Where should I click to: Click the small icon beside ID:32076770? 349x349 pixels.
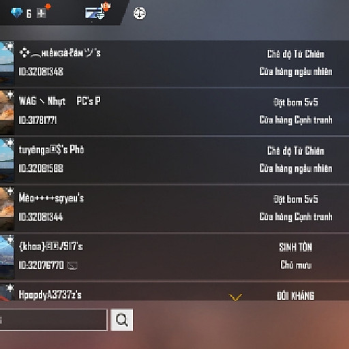[x=72, y=265]
